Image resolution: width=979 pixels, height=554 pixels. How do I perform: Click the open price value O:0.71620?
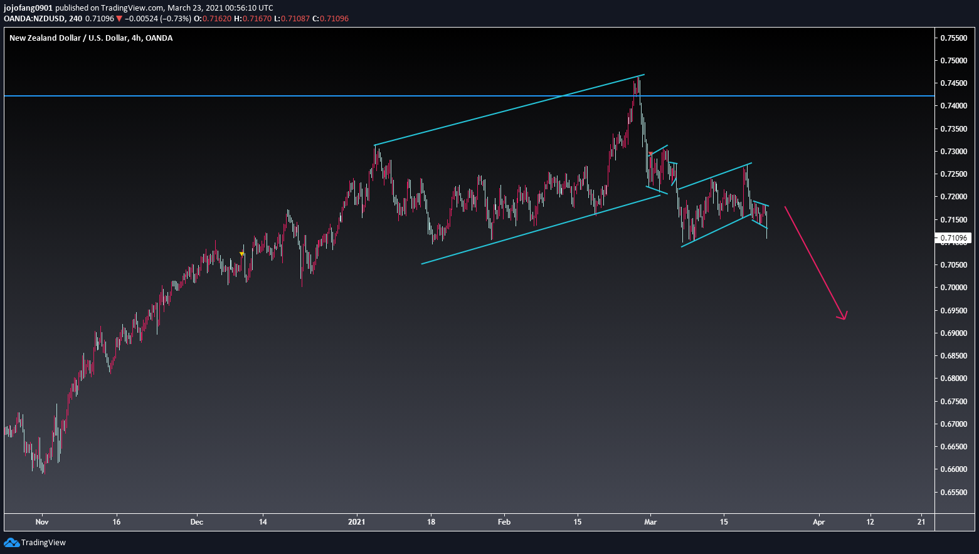click(213, 18)
